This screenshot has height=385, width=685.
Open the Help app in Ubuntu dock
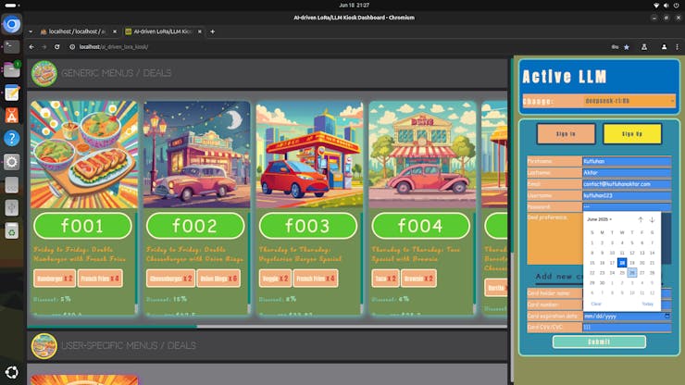coord(11,138)
